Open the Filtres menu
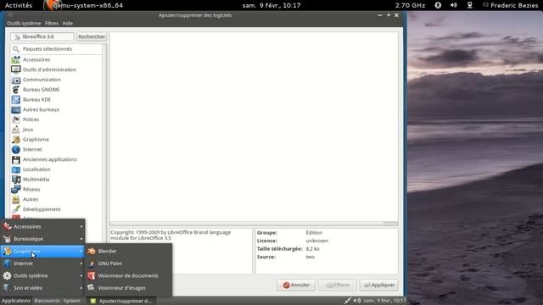 click(52, 23)
